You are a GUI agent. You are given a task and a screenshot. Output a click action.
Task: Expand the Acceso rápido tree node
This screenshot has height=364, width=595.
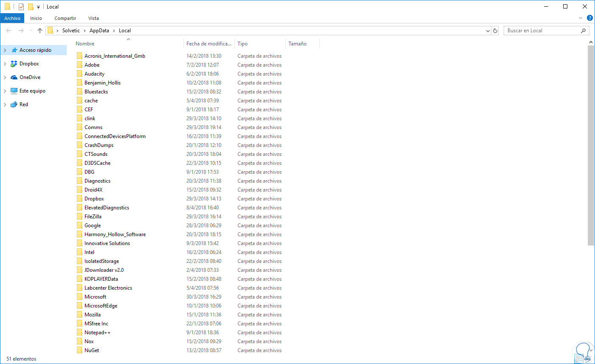click(x=5, y=50)
